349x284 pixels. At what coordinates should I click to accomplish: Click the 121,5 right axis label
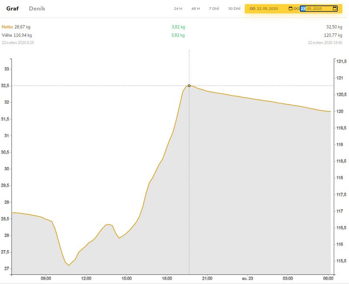click(342, 61)
